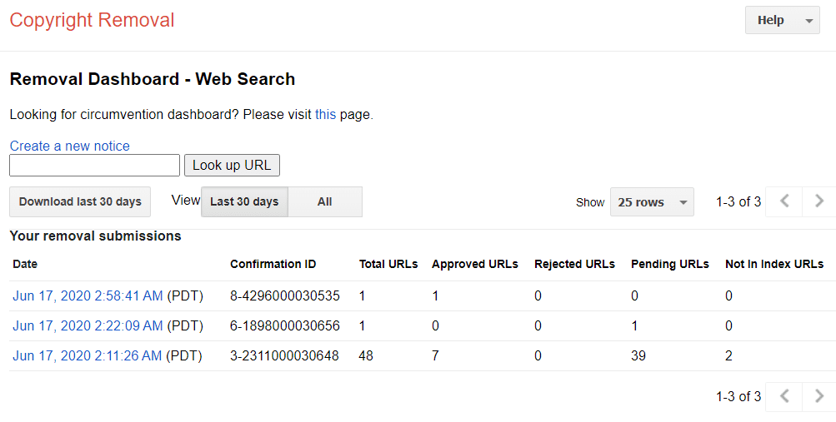Open the Jun 17, 2020 2:58:41 AM submission
The image size is (836, 422).
pos(88,295)
